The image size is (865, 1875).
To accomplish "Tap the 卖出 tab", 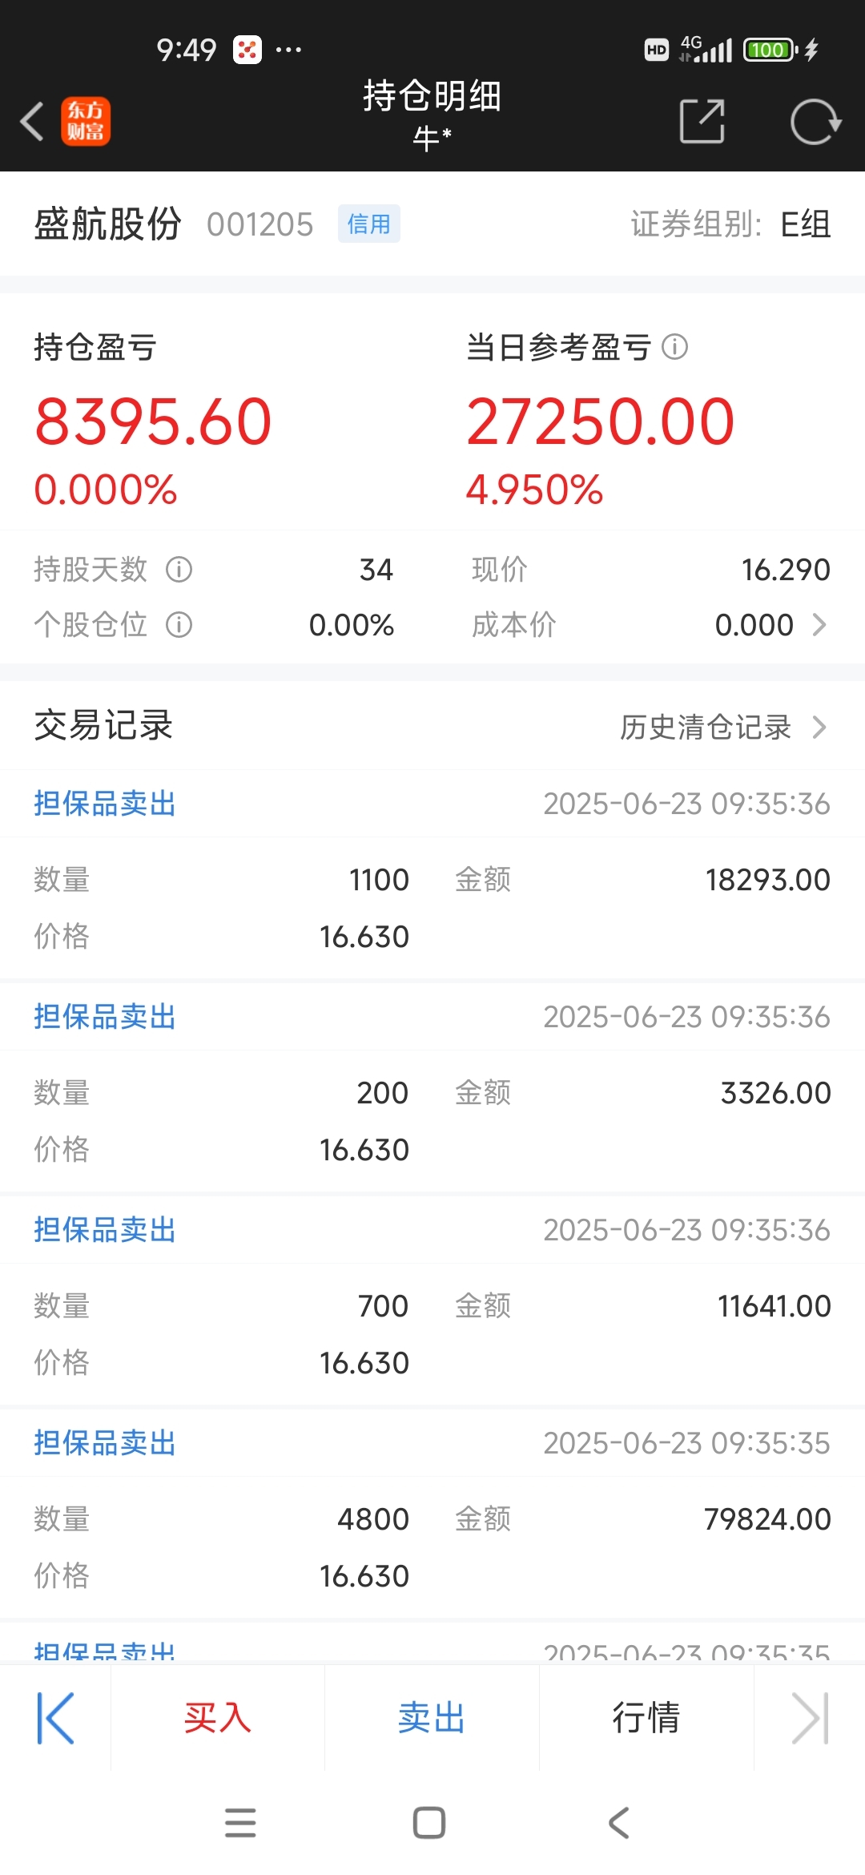I will (432, 1718).
